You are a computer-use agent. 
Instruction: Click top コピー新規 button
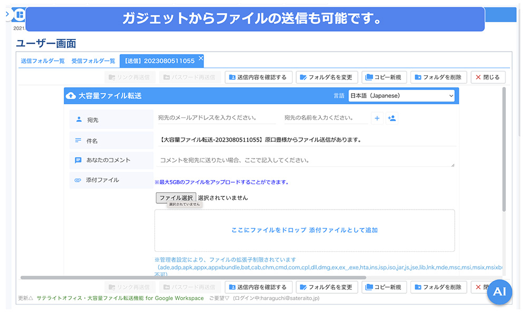pos(384,77)
